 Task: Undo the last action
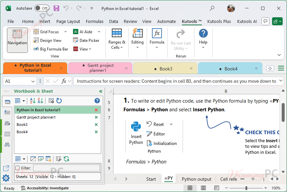(66, 8)
